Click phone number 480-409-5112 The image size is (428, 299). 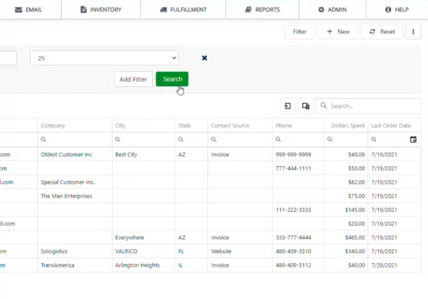point(293,265)
